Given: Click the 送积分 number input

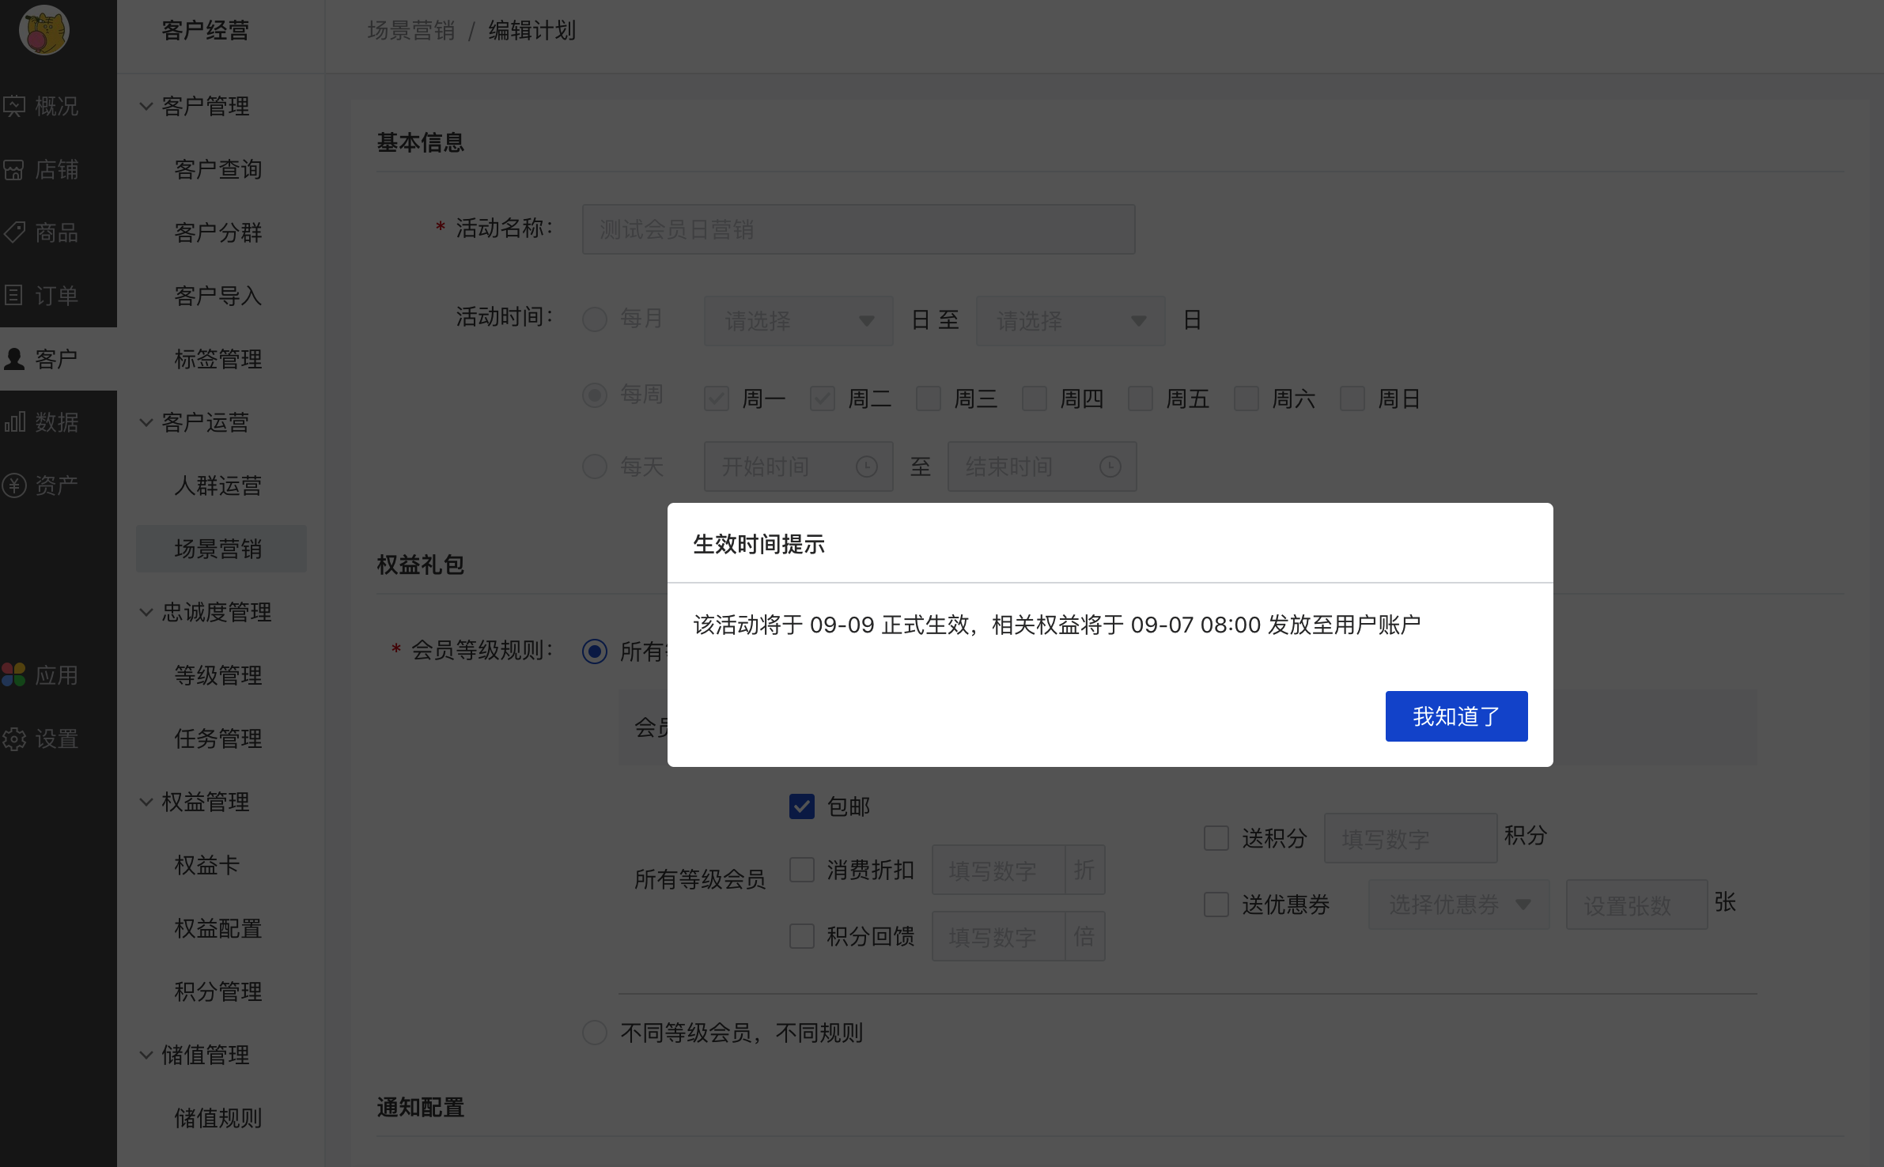Looking at the screenshot, I should pyautogui.click(x=1411, y=838).
